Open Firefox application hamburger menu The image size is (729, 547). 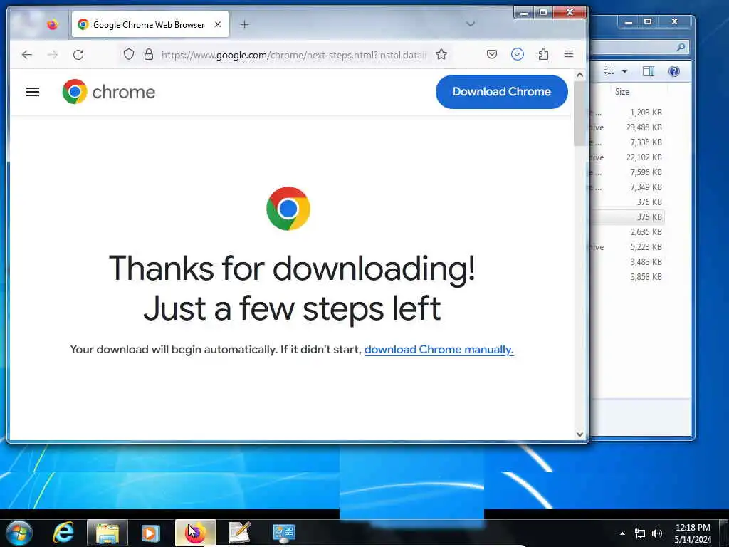pos(569,54)
